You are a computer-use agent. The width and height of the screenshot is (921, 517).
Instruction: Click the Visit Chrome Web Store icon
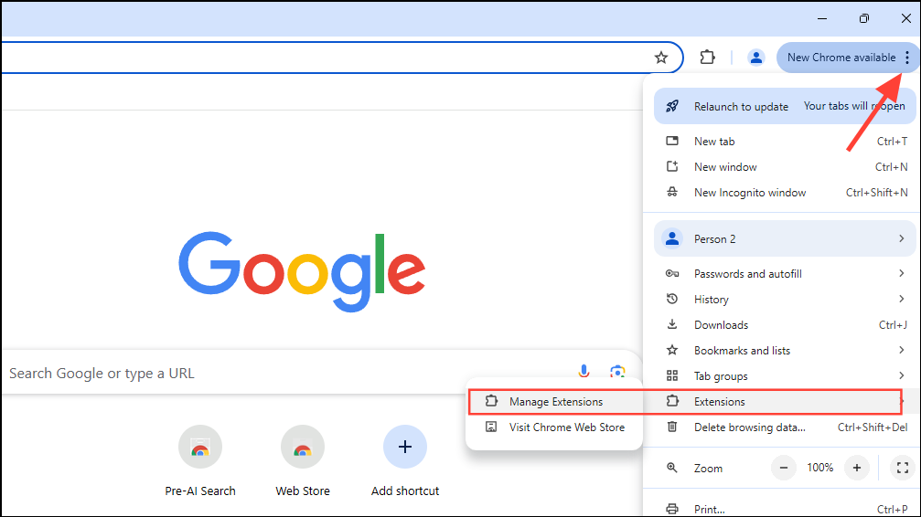pos(491,427)
